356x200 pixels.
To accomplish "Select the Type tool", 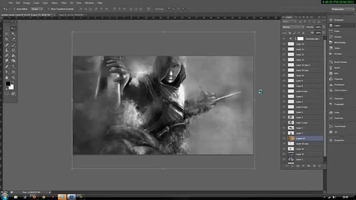I will (13, 67).
